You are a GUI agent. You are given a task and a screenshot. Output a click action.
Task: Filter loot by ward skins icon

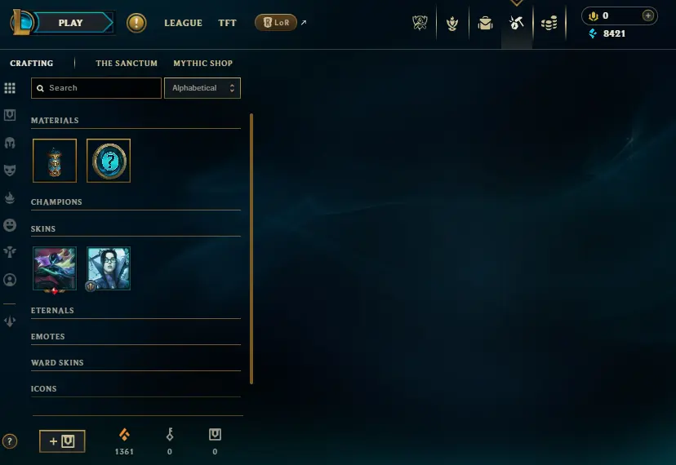click(10, 252)
